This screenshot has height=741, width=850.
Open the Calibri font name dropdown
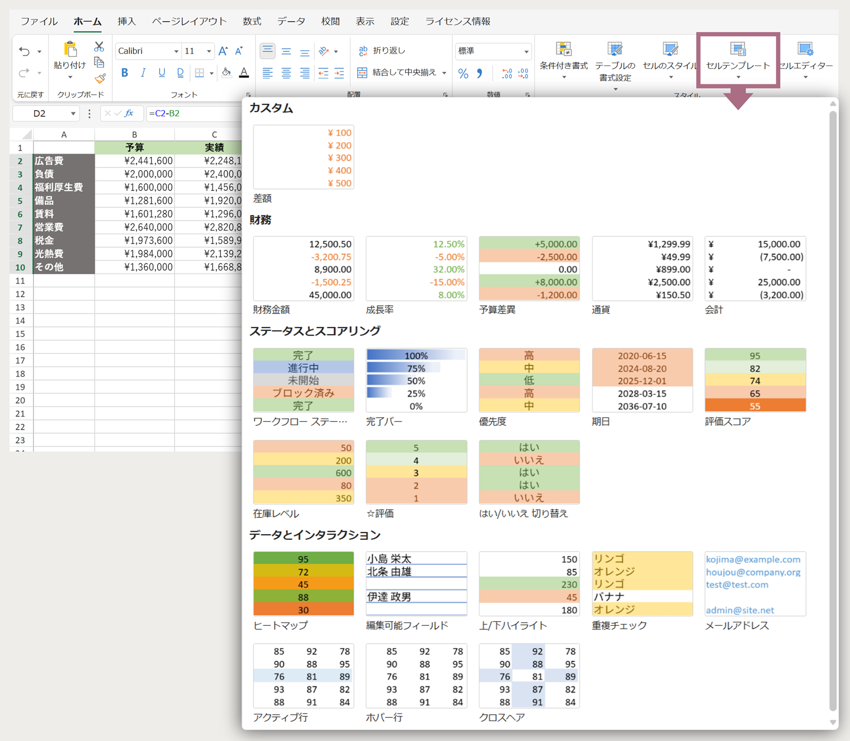[176, 51]
